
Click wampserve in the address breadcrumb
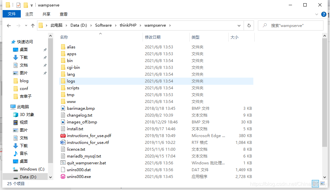click(155, 25)
